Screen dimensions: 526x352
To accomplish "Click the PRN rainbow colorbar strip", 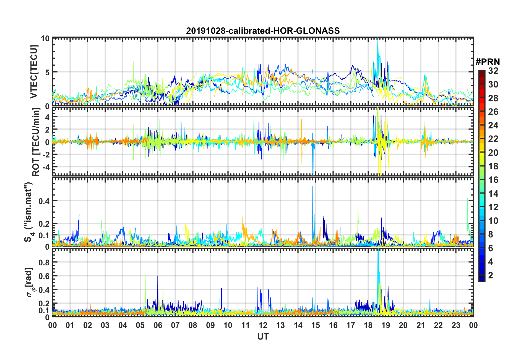I will (481, 176).
